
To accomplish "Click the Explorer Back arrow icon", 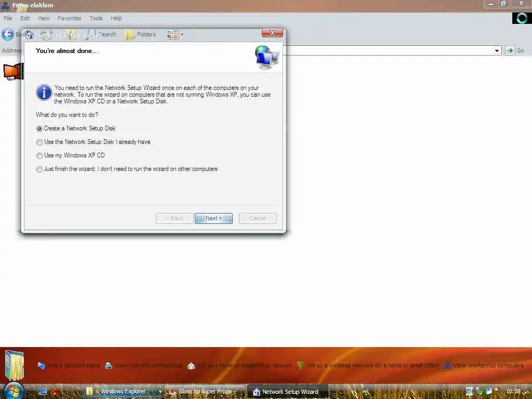I will (x=8, y=34).
